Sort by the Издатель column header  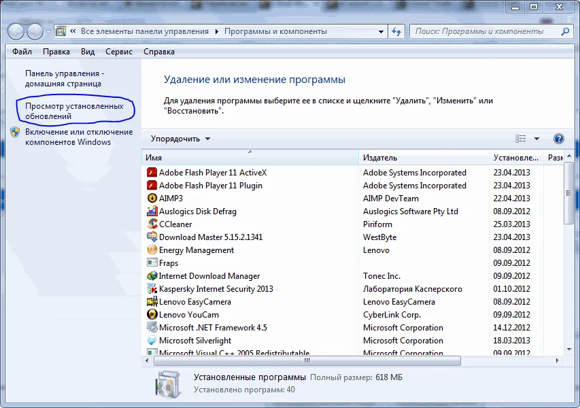[424, 158]
